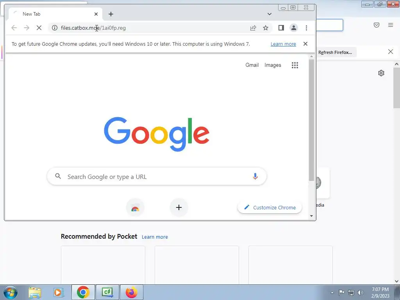Screen dimensions: 400x300
Task: Open Firefox hamburger menu
Action: [391, 25]
